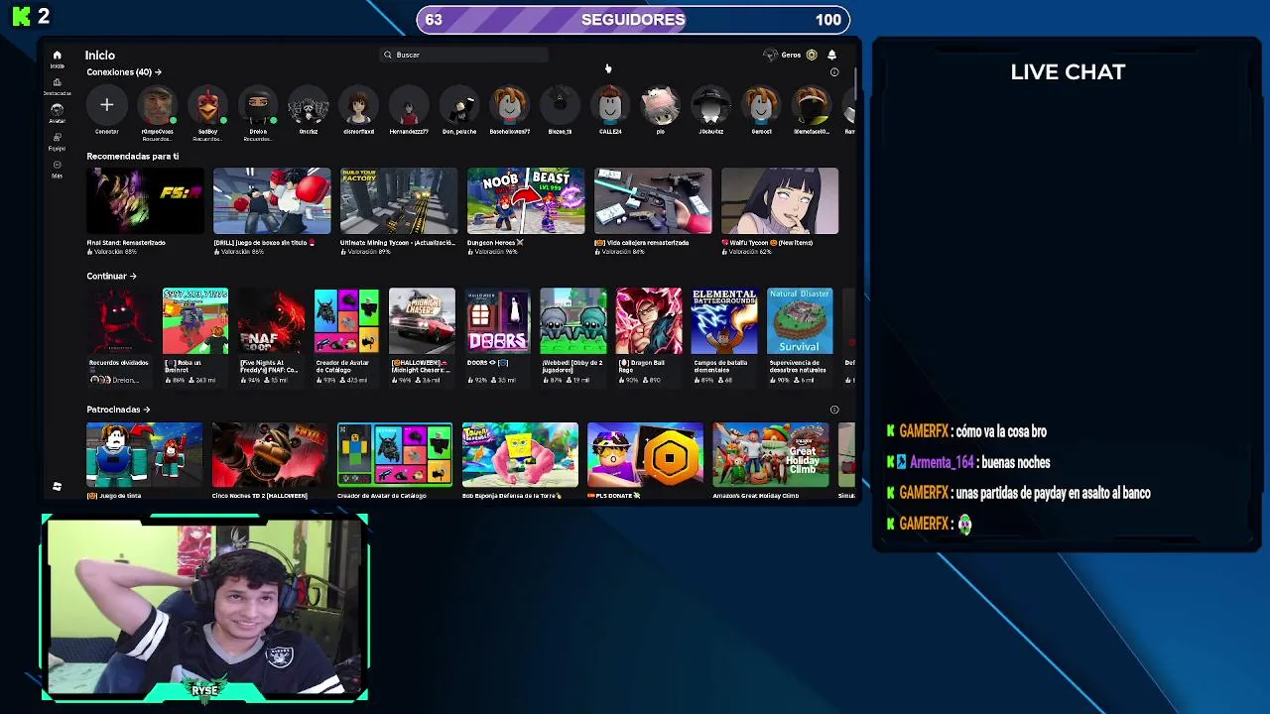This screenshot has width=1270, height=714.
Task: Click the info icon on Patrocinadas row
Action: pos(834,410)
